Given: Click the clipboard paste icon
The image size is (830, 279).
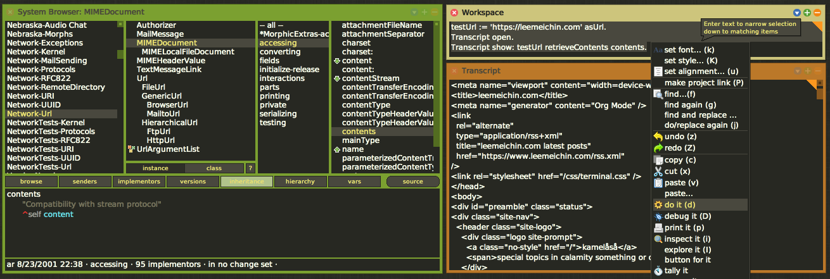Looking at the screenshot, I should [658, 183].
